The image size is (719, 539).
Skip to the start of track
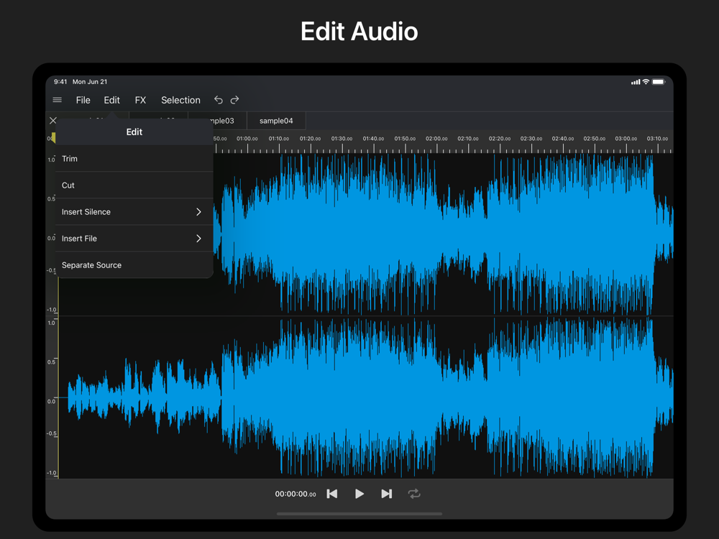coord(332,494)
